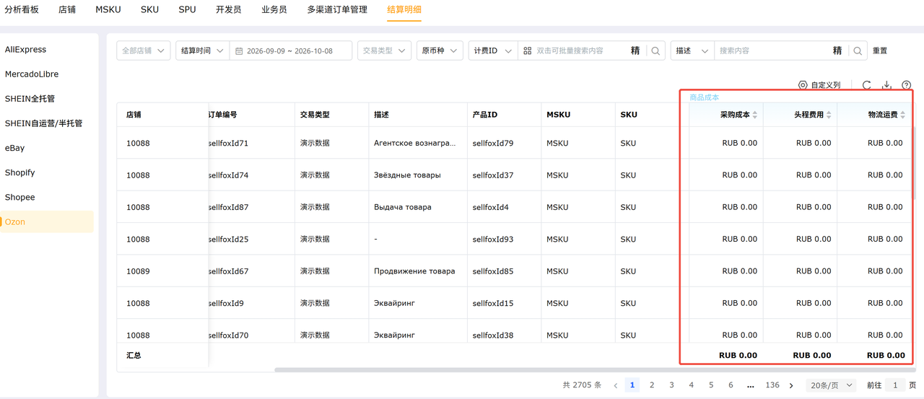Click the download export icon
The image size is (924, 399).
886,85
